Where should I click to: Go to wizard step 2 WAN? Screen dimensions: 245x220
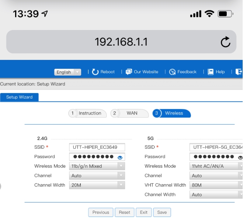click(129, 113)
